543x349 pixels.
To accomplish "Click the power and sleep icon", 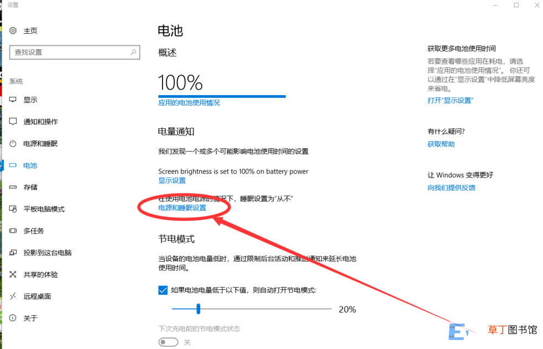I will [13, 143].
